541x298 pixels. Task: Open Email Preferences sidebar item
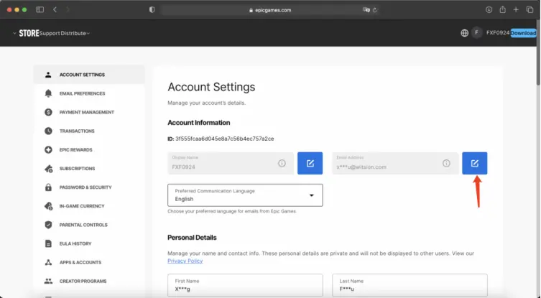(x=89, y=93)
